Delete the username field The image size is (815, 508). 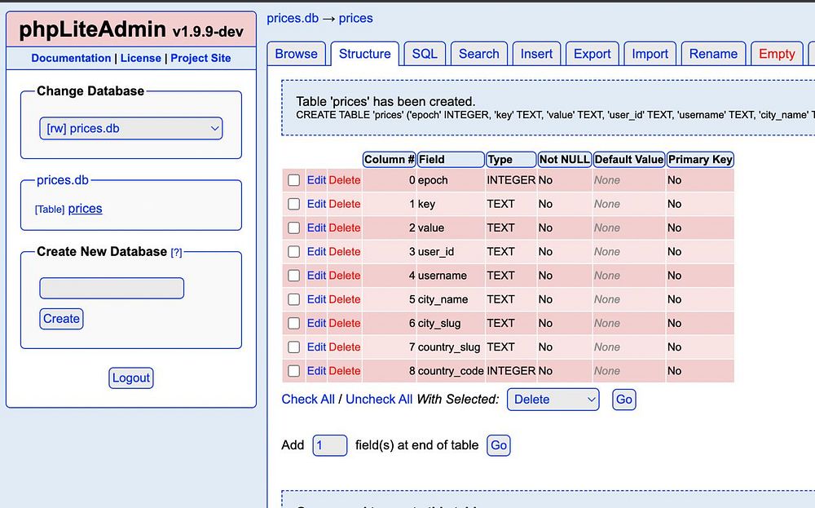click(x=345, y=276)
